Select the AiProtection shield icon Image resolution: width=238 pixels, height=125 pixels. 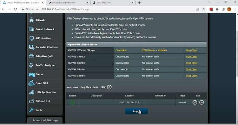point(31,38)
